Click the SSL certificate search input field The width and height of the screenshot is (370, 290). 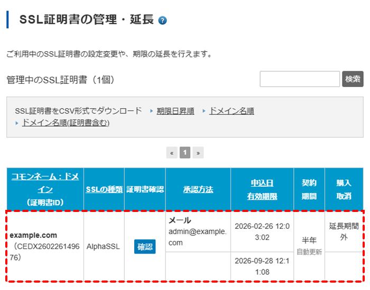pos(300,79)
